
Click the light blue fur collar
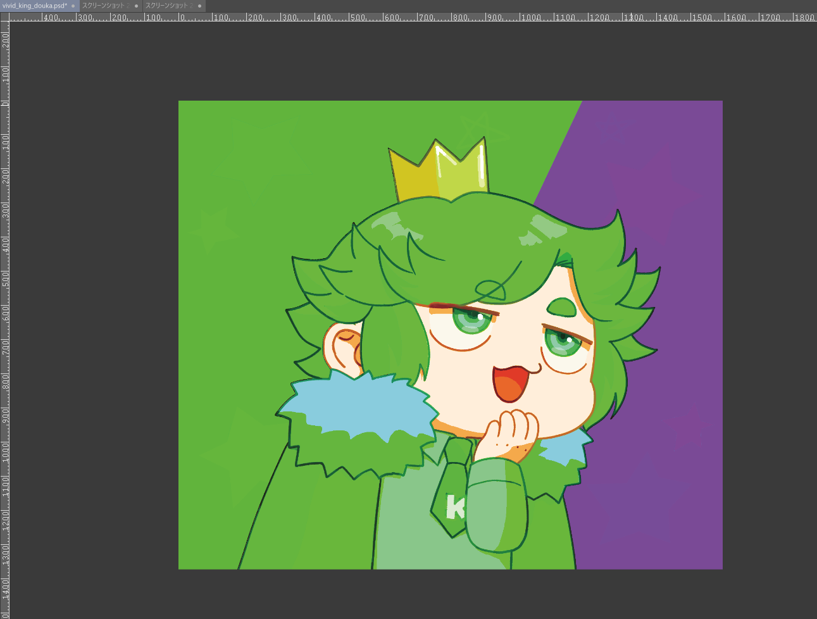354,405
